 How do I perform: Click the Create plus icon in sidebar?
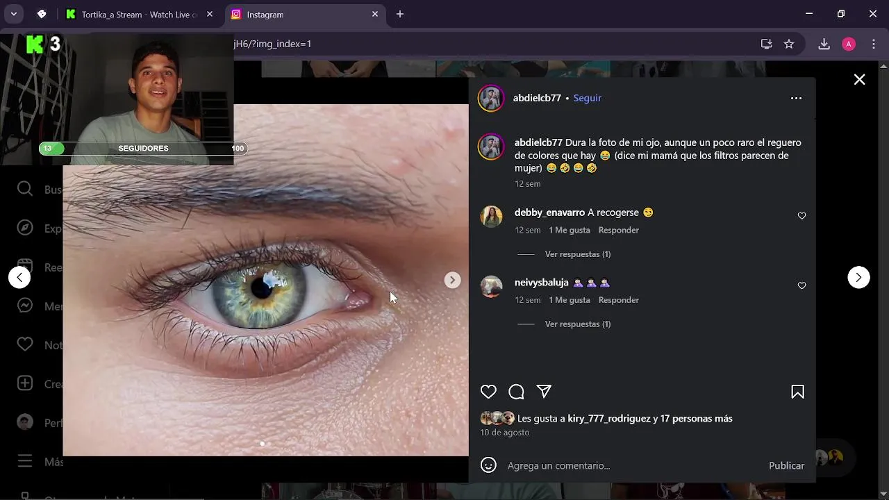(25, 383)
